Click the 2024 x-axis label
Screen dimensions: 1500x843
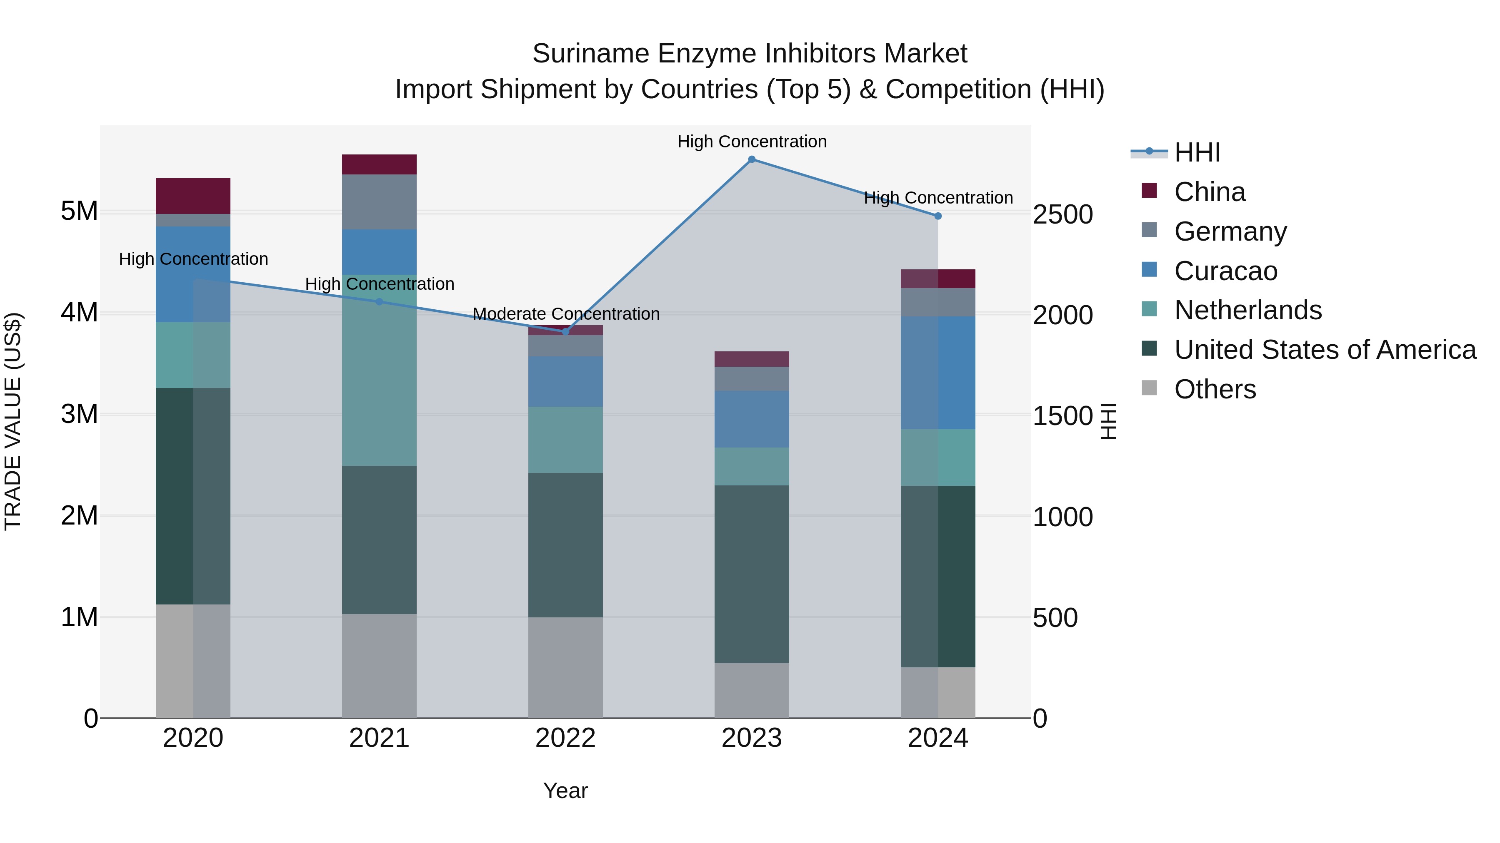938,738
